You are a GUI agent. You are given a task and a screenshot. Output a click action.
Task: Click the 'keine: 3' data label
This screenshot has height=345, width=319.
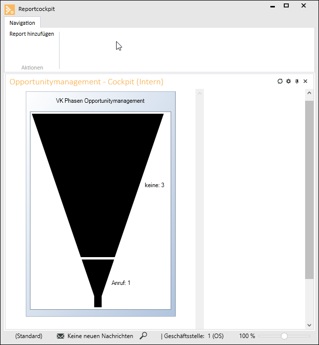click(x=155, y=185)
